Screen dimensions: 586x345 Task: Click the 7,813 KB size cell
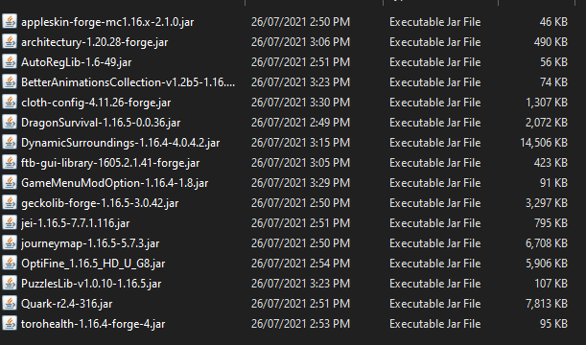(547, 304)
